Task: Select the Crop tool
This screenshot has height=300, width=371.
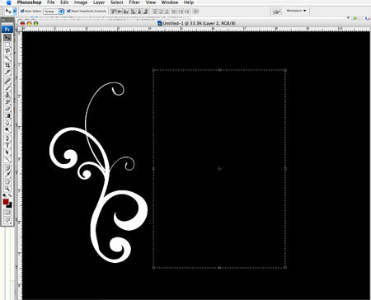Action: (x=7, y=65)
